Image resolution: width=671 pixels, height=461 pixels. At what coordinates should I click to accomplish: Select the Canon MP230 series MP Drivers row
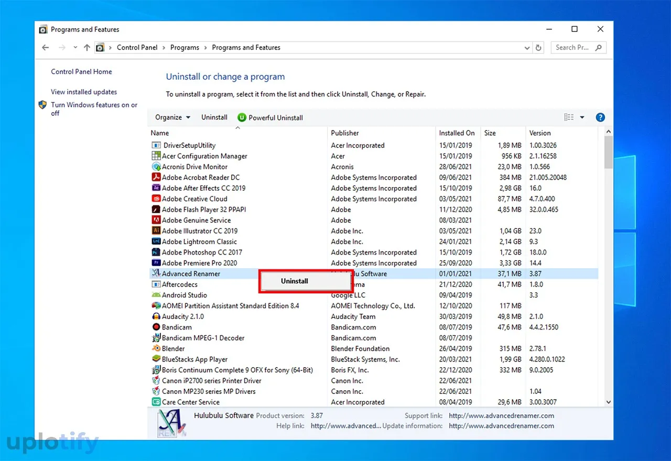pyautogui.click(x=373, y=391)
